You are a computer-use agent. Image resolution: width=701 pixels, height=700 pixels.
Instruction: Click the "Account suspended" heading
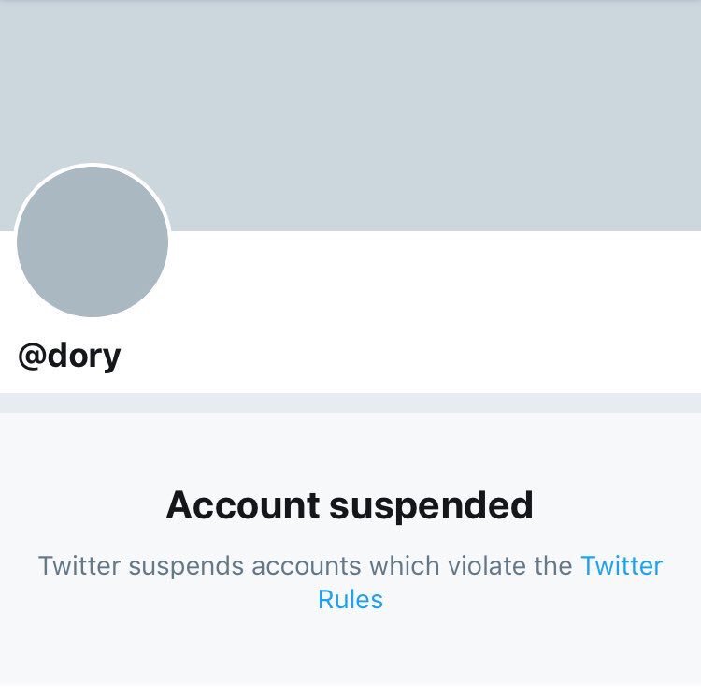350,505
